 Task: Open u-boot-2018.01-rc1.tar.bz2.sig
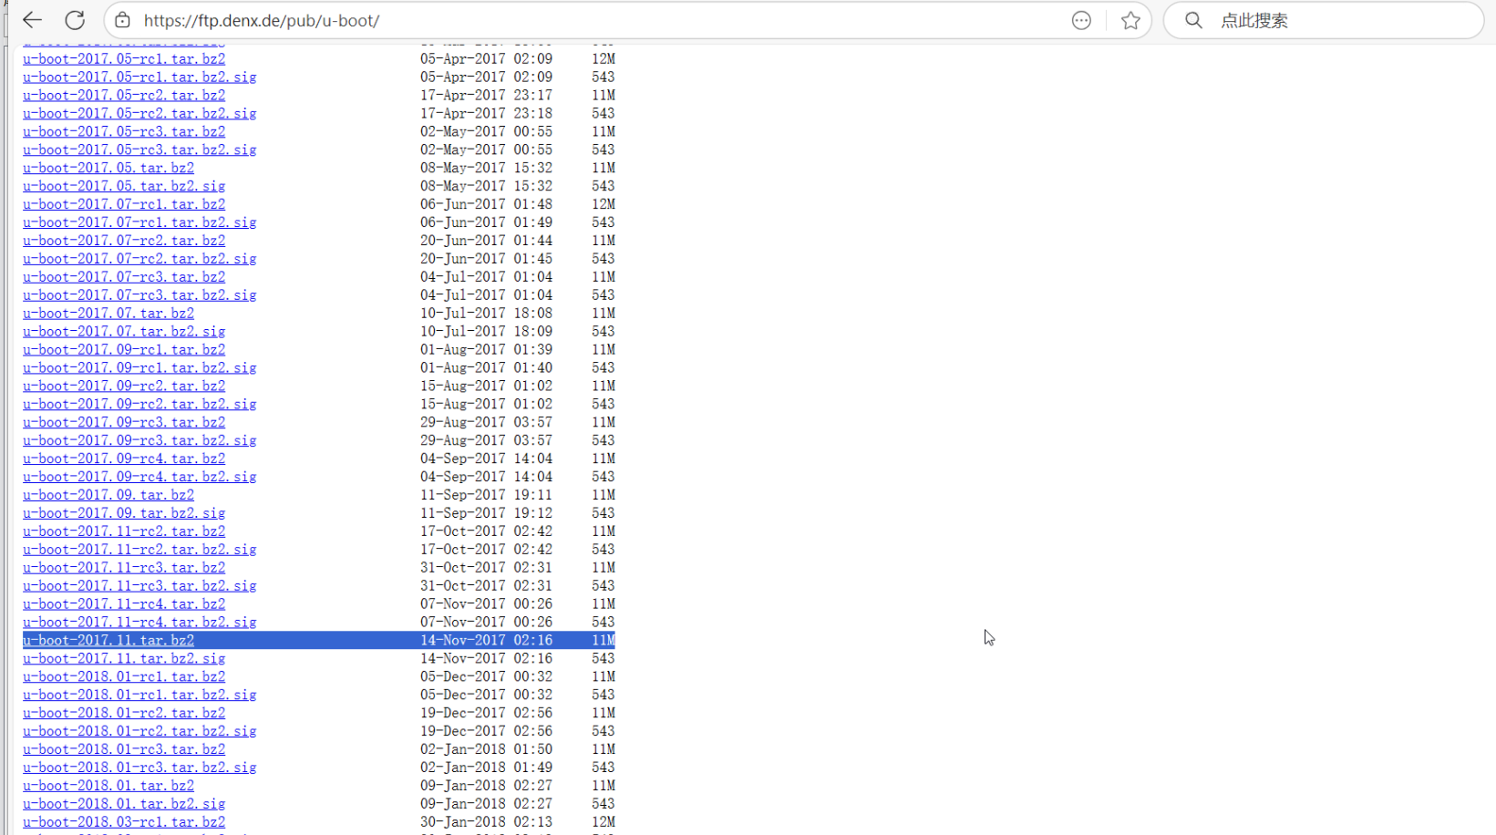139,696
